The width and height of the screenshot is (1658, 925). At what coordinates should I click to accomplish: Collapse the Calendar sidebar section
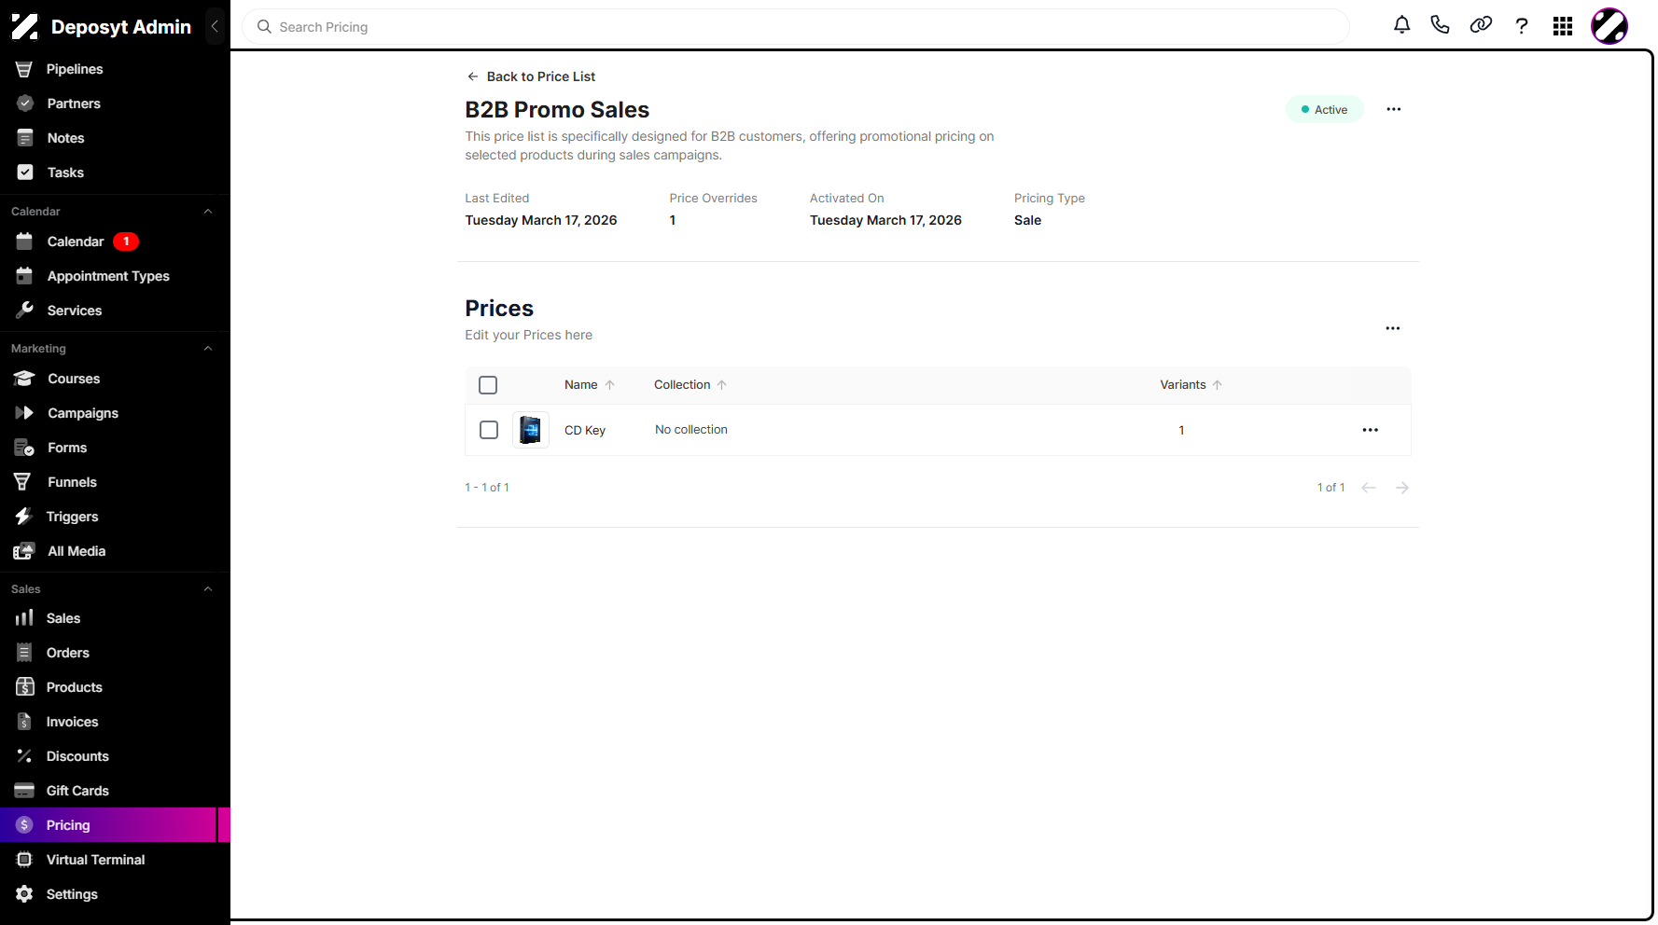click(x=208, y=212)
